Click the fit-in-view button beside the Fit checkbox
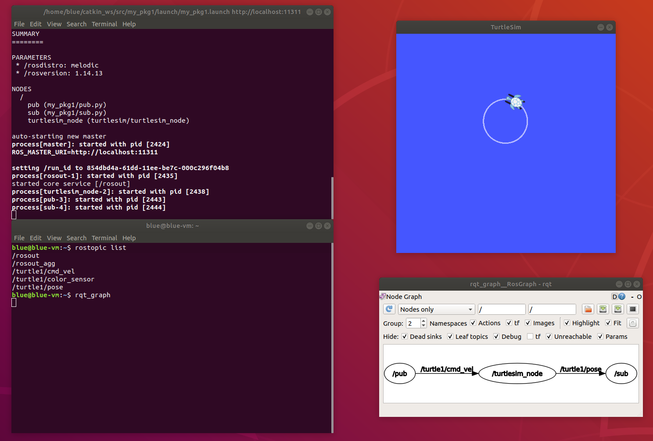The image size is (653, 441). coord(632,323)
